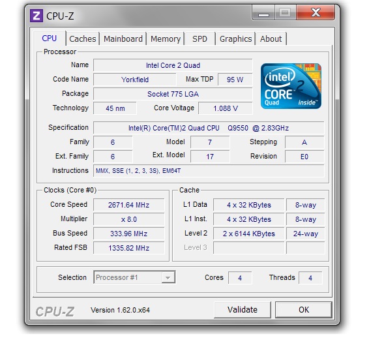Click the L1 Data size 4 x 32 KBytes
Viewport: 369px width, 353px height.
pos(249,205)
